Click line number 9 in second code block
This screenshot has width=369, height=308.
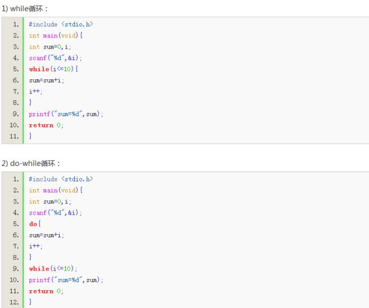16,269
